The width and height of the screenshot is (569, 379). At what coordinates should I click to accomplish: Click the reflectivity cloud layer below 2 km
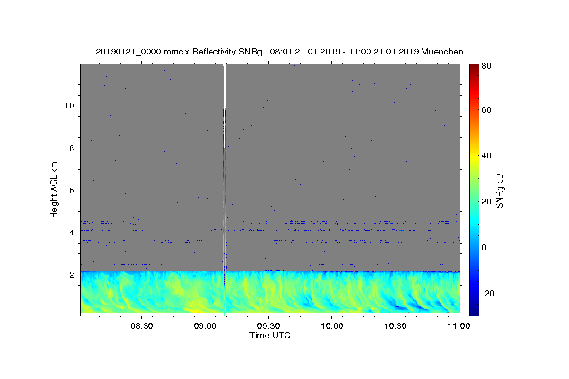coord(270,292)
